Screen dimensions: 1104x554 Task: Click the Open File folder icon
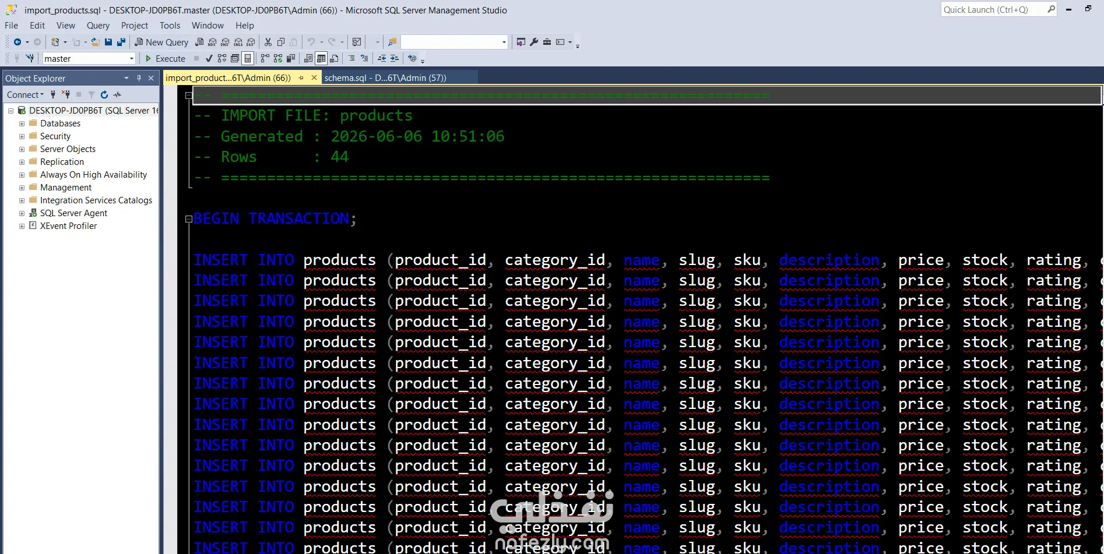pyautogui.click(x=96, y=42)
